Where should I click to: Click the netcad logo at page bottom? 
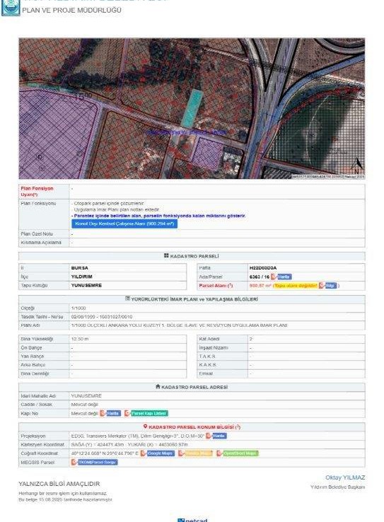(x=192, y=520)
